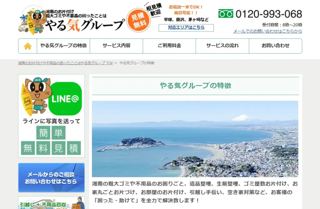Click the orange 見積無料 round badge
Screen dimensions: 320x209
138,20
